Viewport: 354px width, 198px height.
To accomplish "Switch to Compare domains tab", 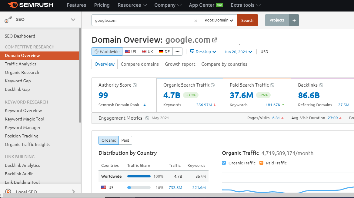I will 140,64.
